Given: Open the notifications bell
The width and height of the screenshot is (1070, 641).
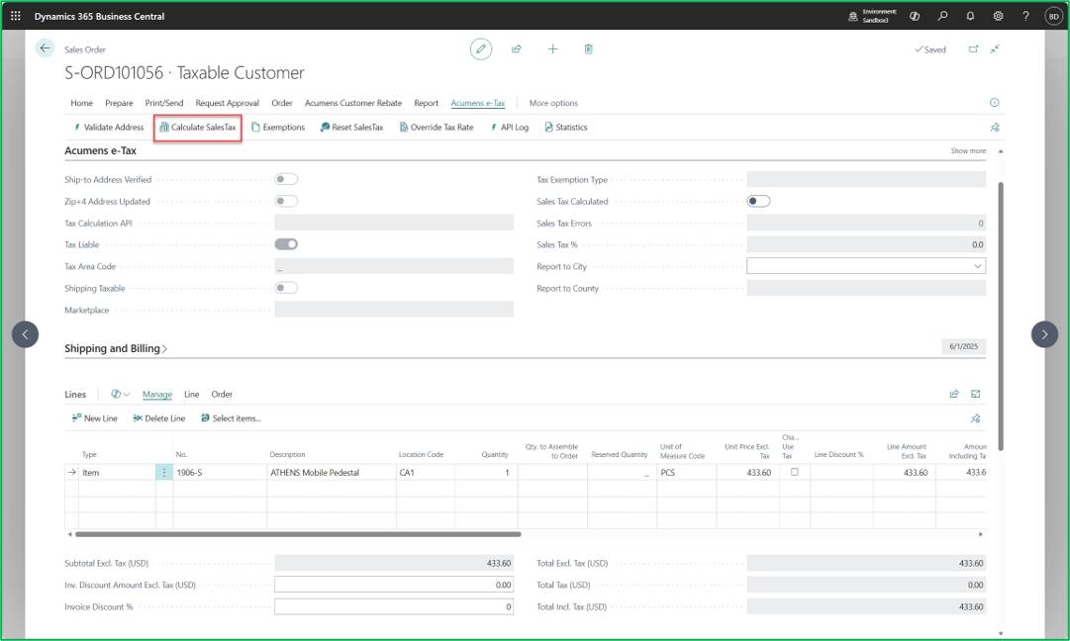Looking at the screenshot, I should 970,16.
